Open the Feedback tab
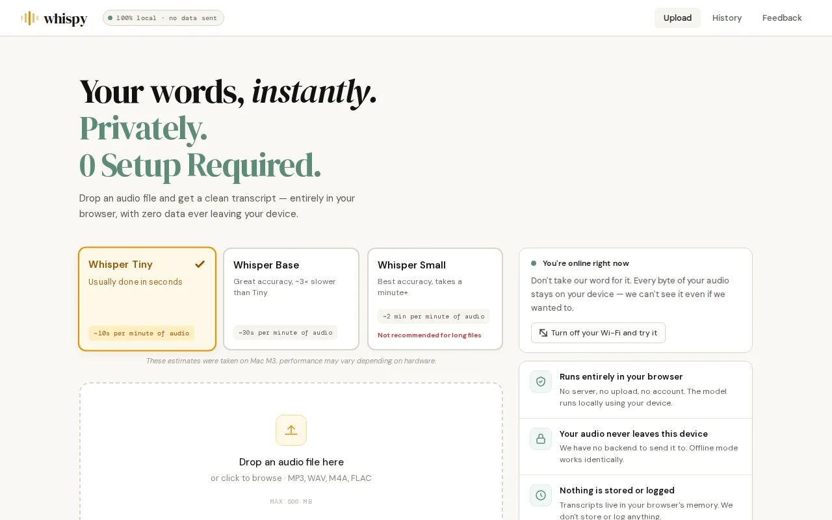832x520 pixels. [782, 18]
